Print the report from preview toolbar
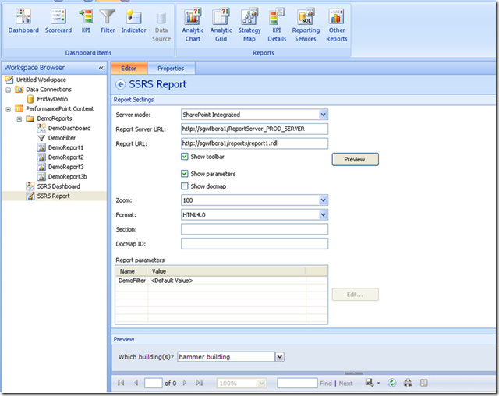 point(408,383)
